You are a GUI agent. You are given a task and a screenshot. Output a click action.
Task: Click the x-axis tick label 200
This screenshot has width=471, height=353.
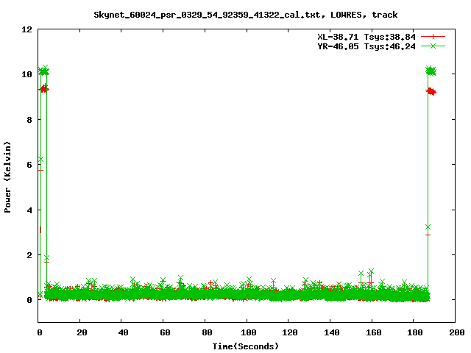click(x=457, y=332)
